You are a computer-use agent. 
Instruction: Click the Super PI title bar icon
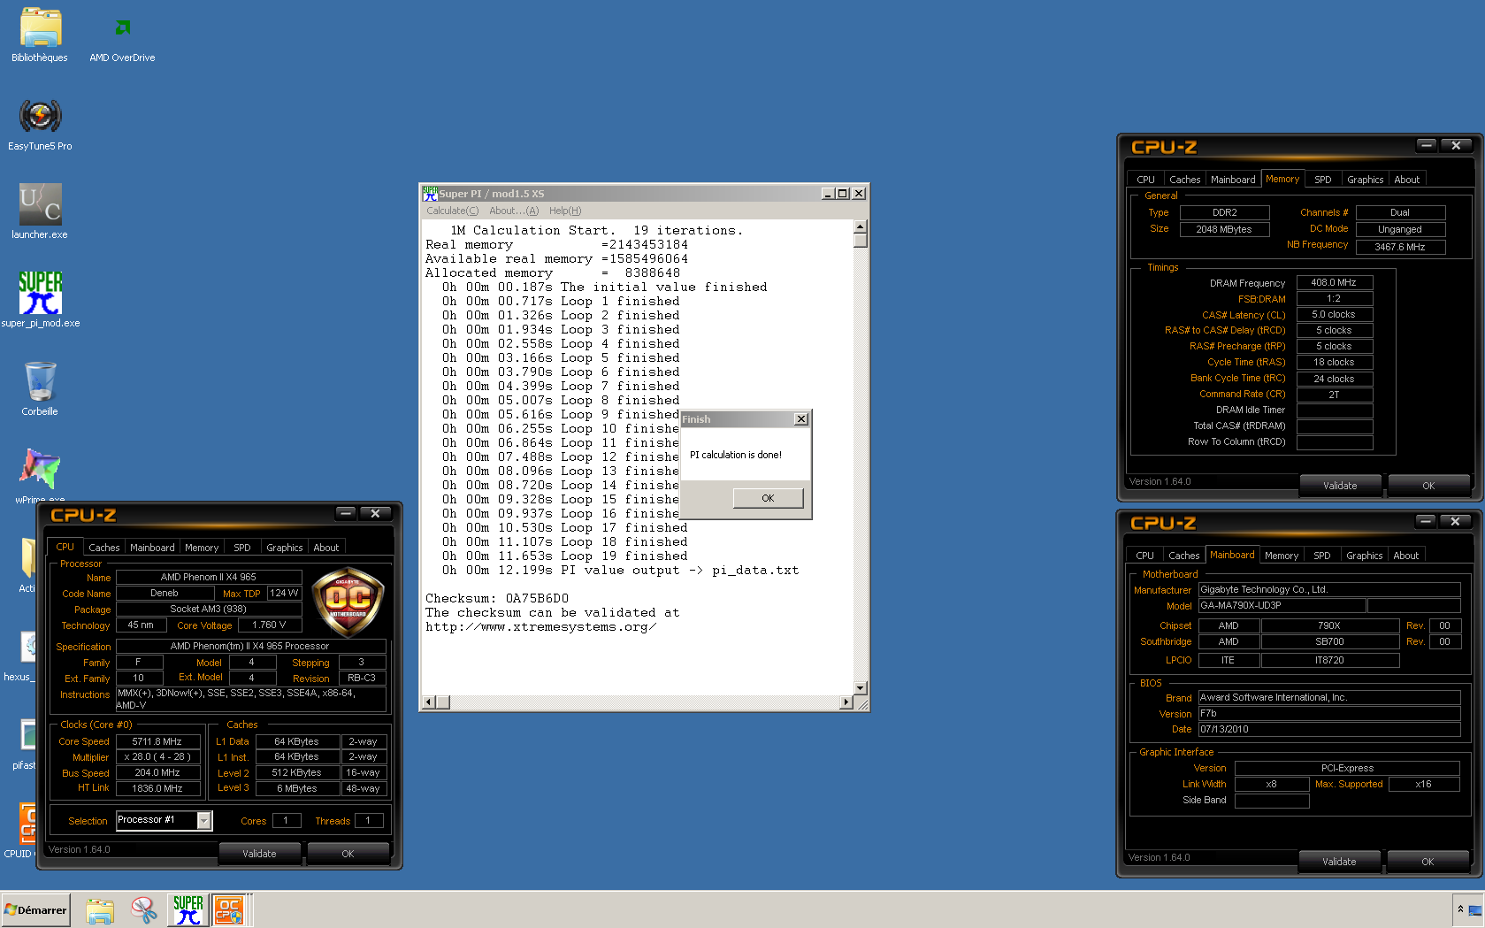[431, 193]
